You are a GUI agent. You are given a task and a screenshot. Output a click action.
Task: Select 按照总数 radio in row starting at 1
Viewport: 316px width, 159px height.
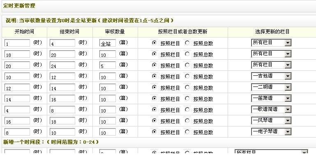187,42
